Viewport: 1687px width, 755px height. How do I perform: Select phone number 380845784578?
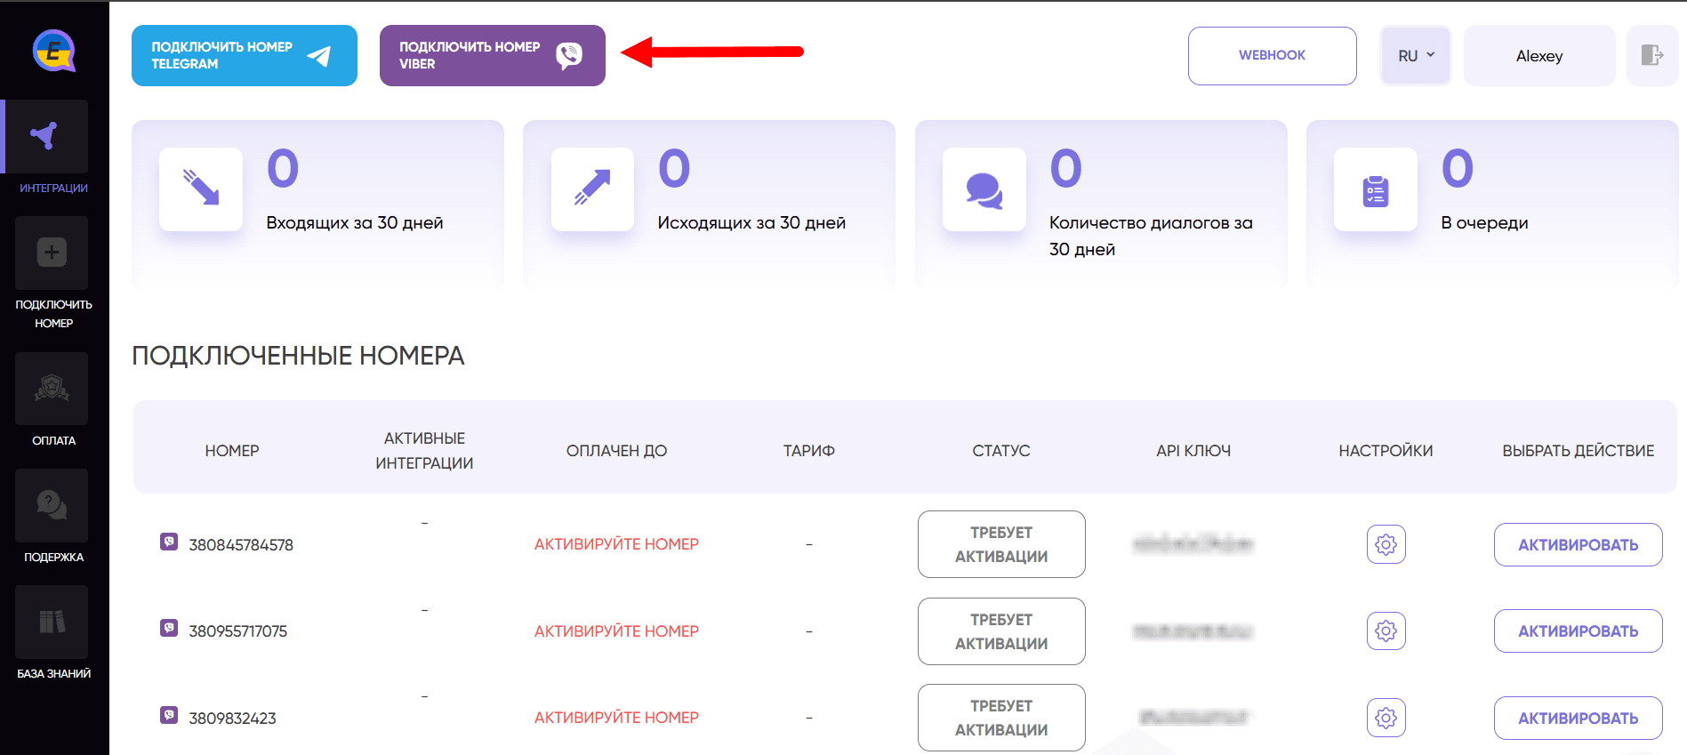(241, 545)
